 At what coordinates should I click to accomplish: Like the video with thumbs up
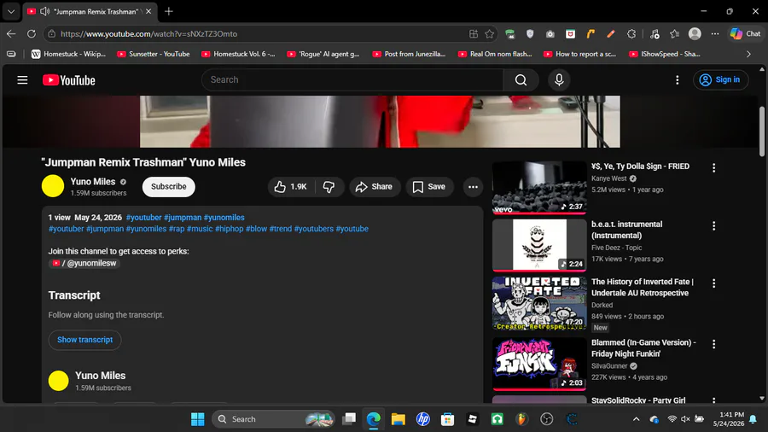[290, 187]
